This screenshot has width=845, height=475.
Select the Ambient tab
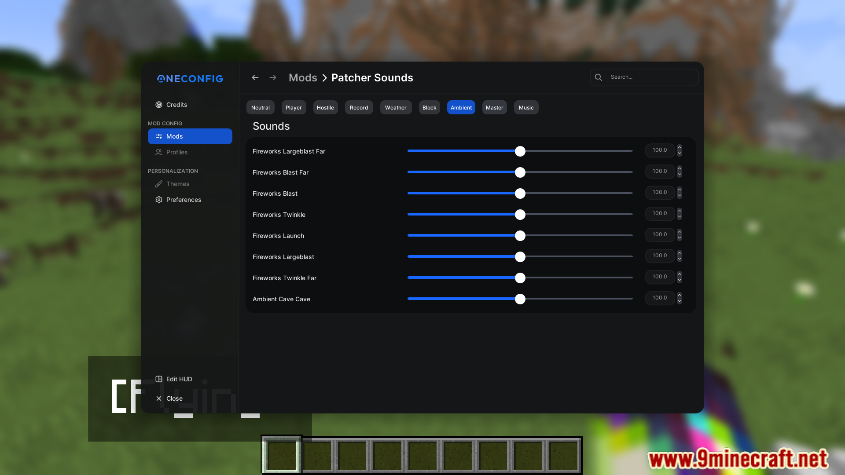click(x=461, y=107)
